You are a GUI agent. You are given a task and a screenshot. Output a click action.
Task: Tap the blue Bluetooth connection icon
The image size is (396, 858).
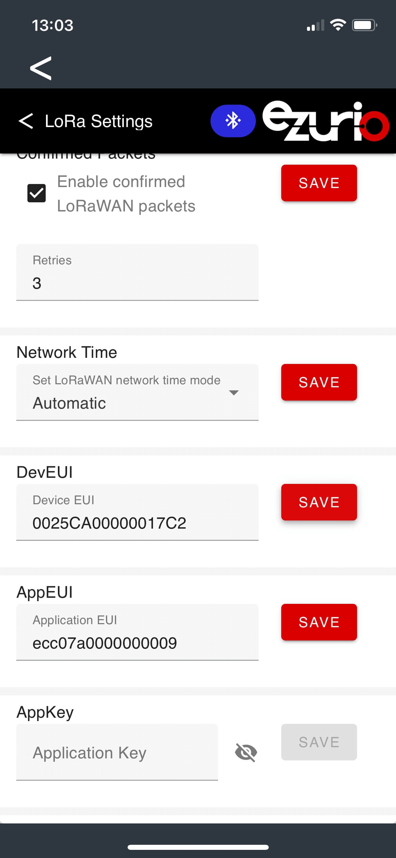click(233, 121)
